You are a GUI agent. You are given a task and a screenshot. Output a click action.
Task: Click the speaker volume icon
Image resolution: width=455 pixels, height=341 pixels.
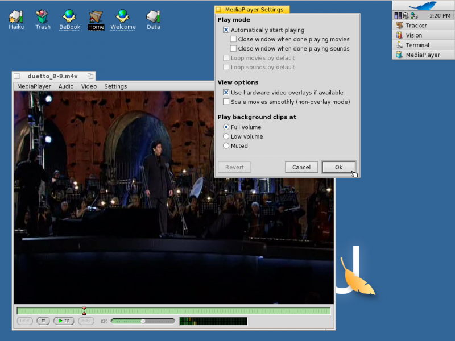click(x=104, y=321)
